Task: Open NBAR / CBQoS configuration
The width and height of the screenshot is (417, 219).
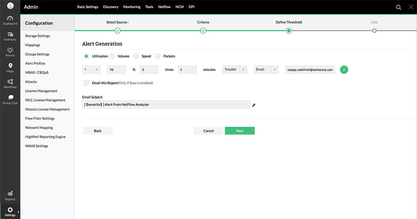Action: click(x=36, y=73)
